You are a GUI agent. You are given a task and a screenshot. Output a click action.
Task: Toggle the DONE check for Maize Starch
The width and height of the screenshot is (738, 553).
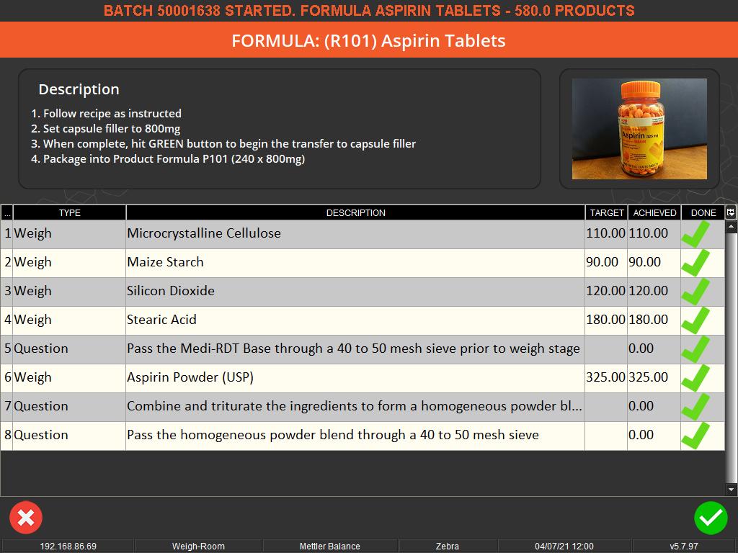[701, 262]
